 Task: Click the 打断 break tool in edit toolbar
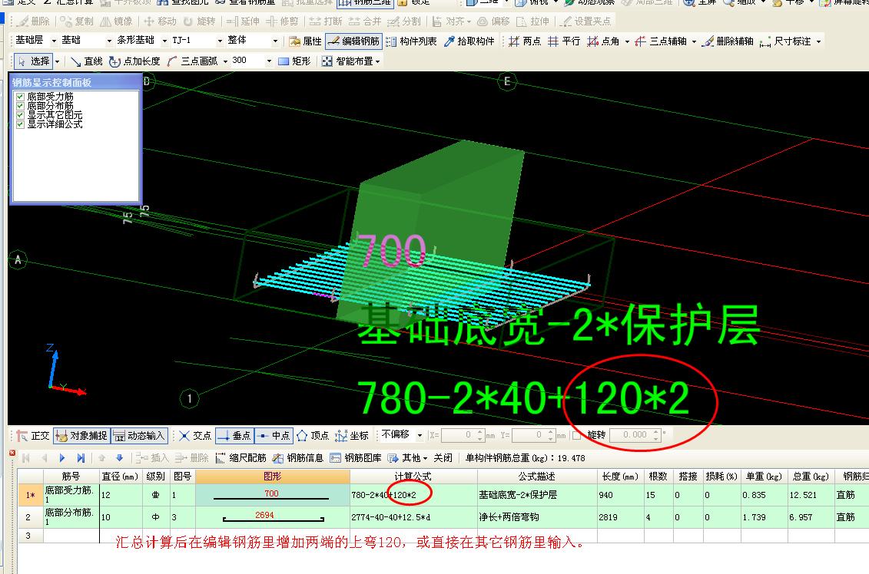[x=327, y=21]
